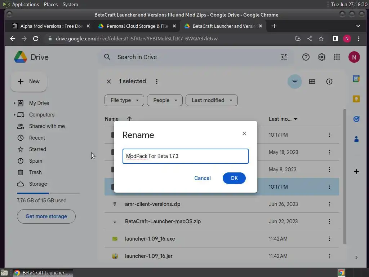The width and height of the screenshot is (369, 277).
Task: Bookmark this page with star icon
Action: tap(321, 39)
